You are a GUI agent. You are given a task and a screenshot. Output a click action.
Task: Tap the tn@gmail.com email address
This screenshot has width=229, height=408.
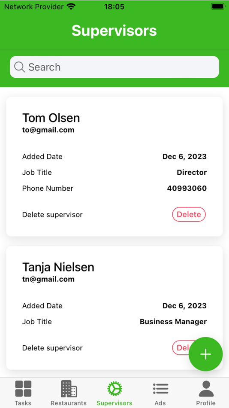click(x=48, y=279)
